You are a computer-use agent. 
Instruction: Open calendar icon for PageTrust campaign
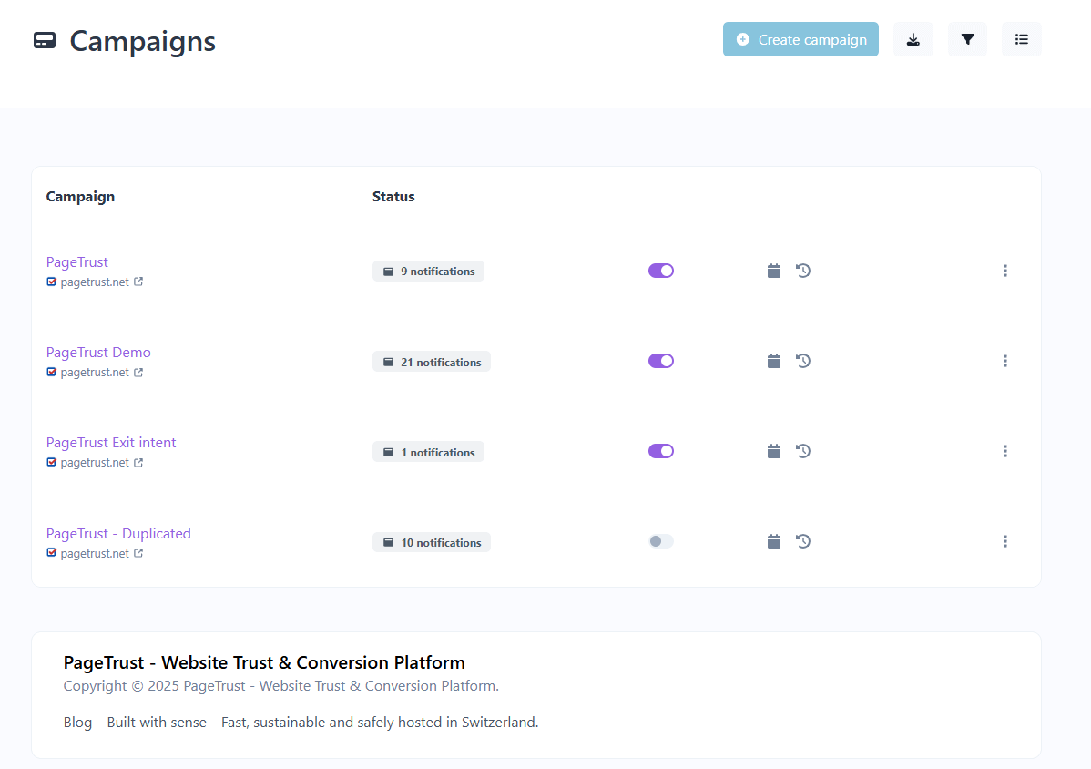coord(774,271)
